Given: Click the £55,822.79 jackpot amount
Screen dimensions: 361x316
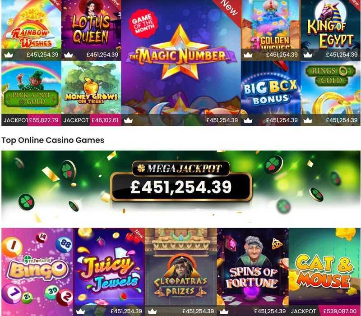Looking at the screenshot, I should pos(44,120).
